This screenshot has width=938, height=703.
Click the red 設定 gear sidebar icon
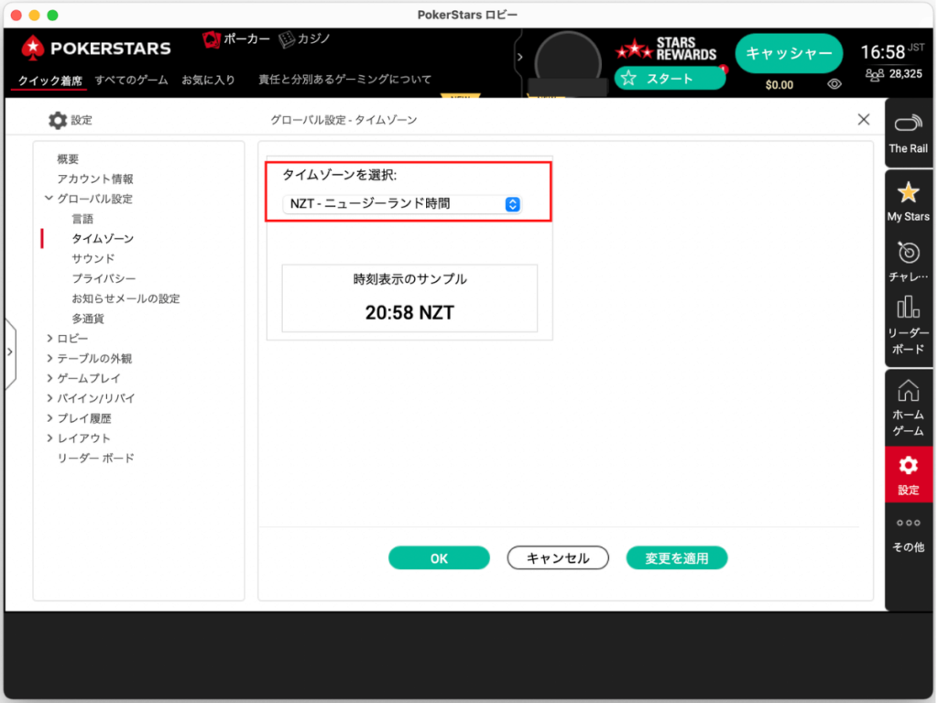[x=908, y=475]
